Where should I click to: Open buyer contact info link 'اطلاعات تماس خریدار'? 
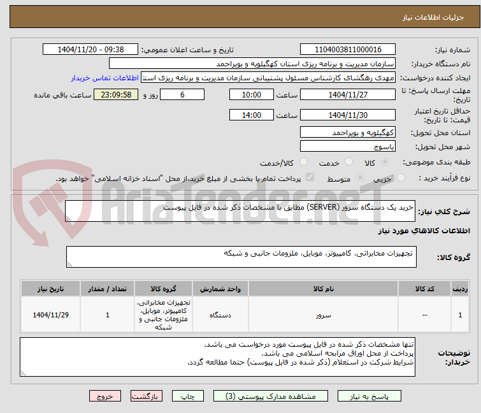pyautogui.click(x=105, y=78)
